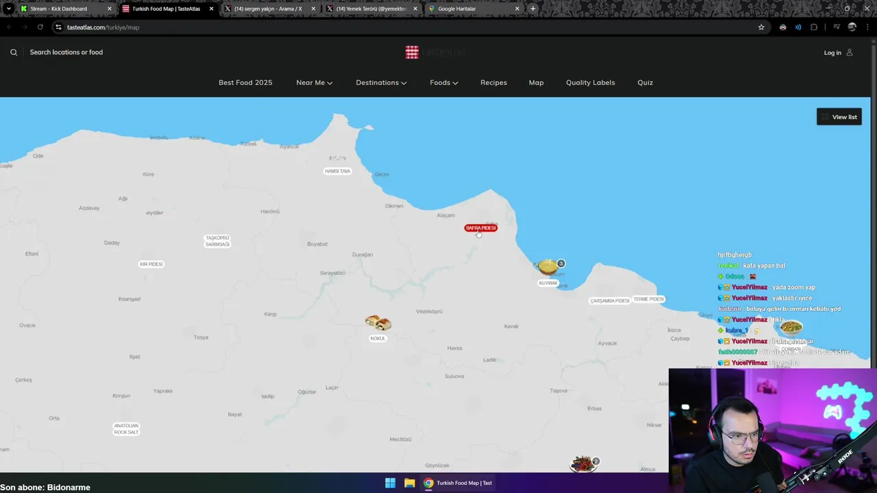Close the Google Haritalar tab
Viewport: 877px width, 493px height.
pyautogui.click(x=517, y=9)
